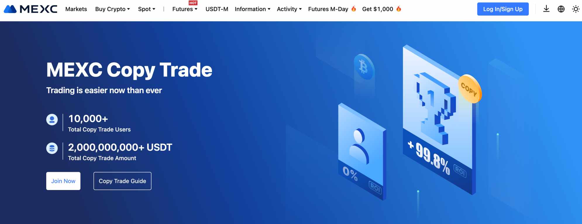Click the fire icon next to Get $1,000
Screen dimensions: 582x224
399,9
